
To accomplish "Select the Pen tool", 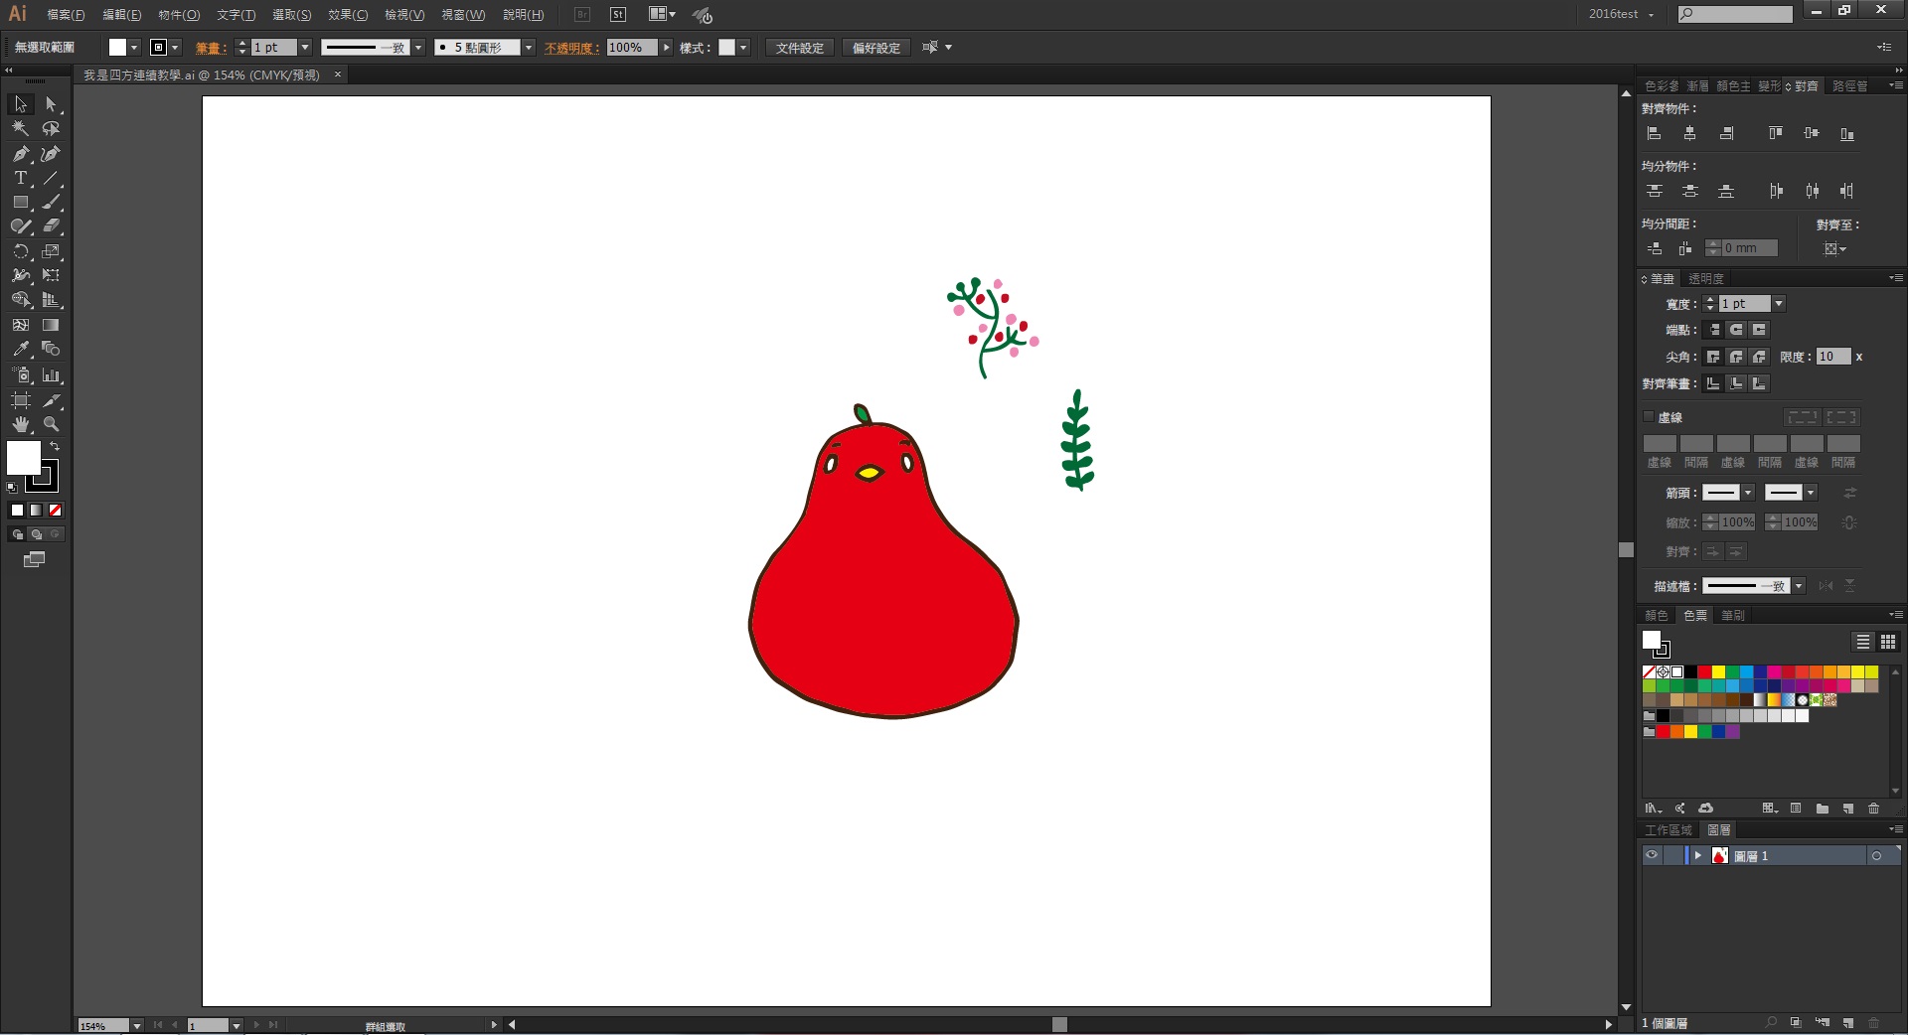I will (20, 154).
